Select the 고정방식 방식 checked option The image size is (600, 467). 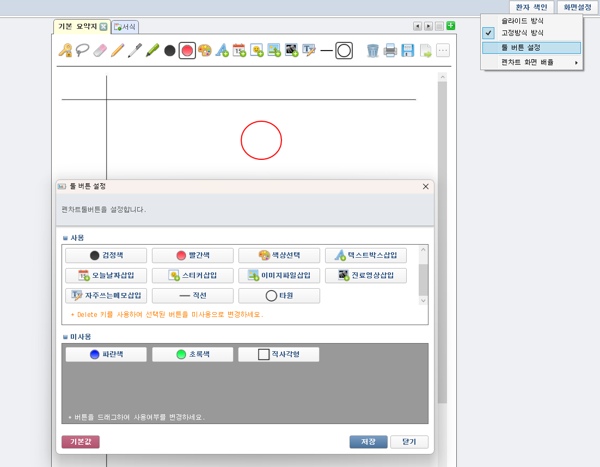pyautogui.click(x=522, y=33)
